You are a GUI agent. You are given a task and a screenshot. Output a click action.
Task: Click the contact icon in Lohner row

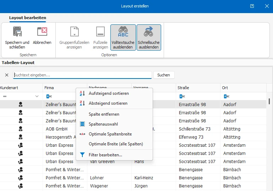click(21, 178)
